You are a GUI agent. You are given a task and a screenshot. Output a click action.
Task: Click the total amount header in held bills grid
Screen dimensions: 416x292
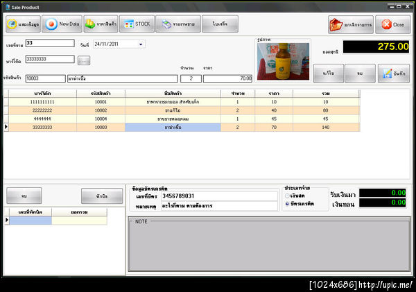pos(79,212)
